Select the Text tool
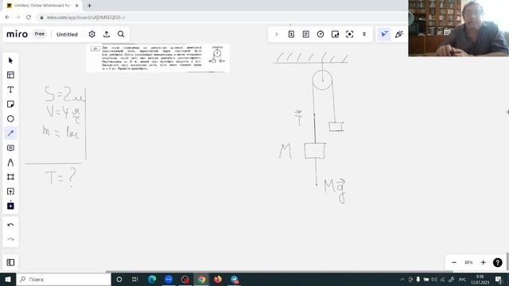Viewport: 509px width, 286px height. pos(10,90)
